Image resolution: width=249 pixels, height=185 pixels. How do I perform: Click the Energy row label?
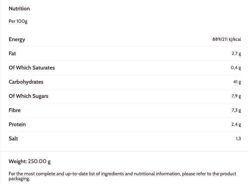coord(17,39)
